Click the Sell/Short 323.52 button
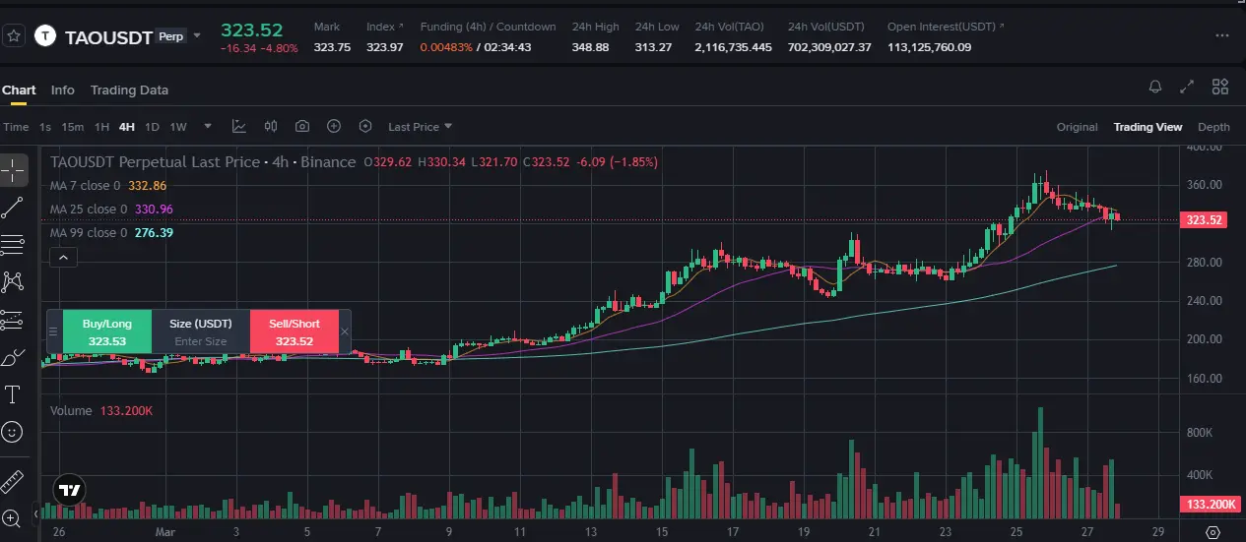This screenshot has width=1246, height=542. 295,331
